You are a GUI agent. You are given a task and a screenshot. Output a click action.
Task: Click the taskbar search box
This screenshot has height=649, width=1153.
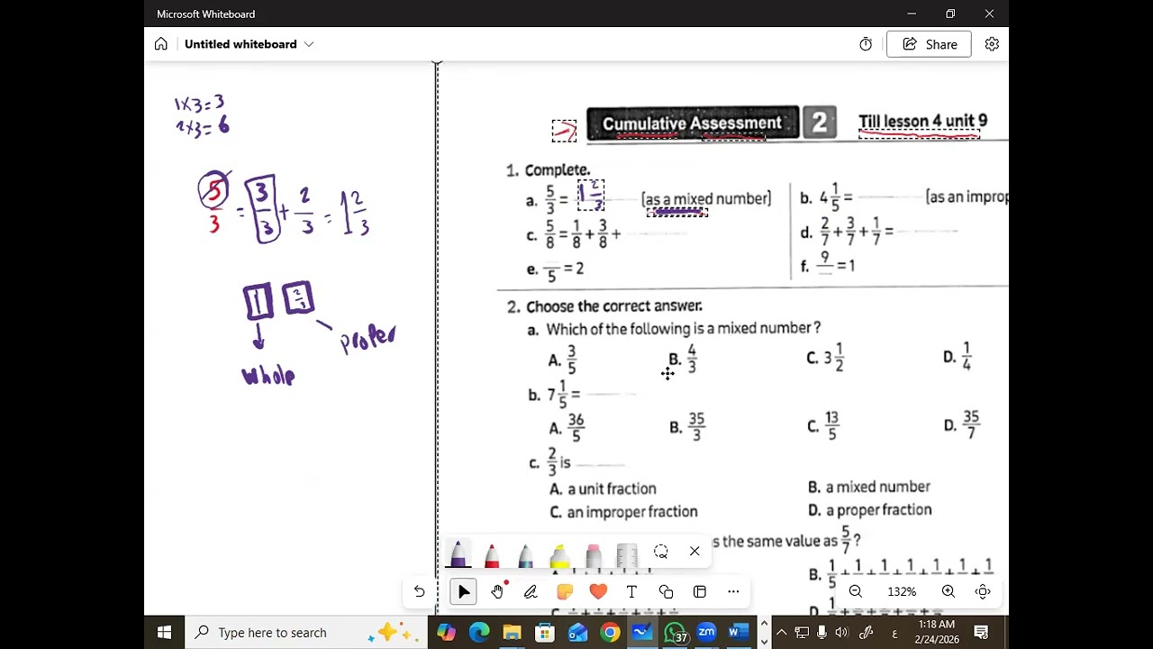tap(306, 633)
